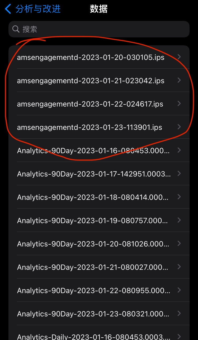View amsengagementd-2023-01-23-113901.ips file
Screen dimensions: 198x340
[89, 127]
